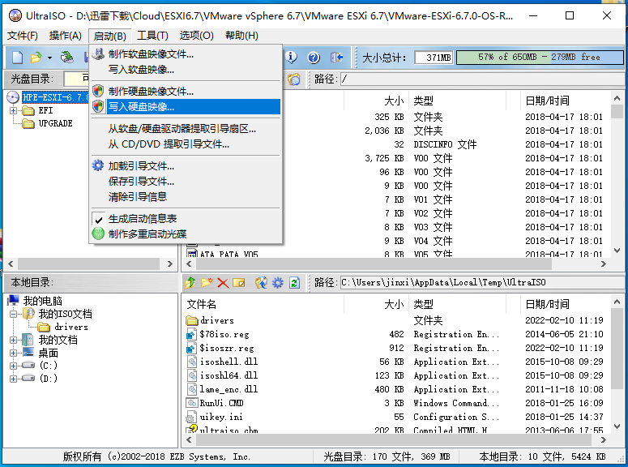Expand the 桌面 tree node
628x467 pixels.
[x=13, y=353]
